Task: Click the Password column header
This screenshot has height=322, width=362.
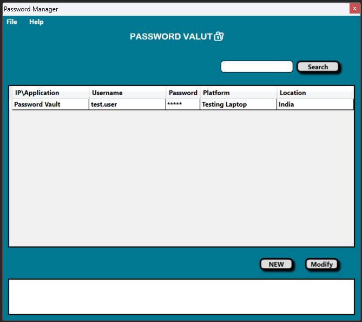Action: pos(183,93)
